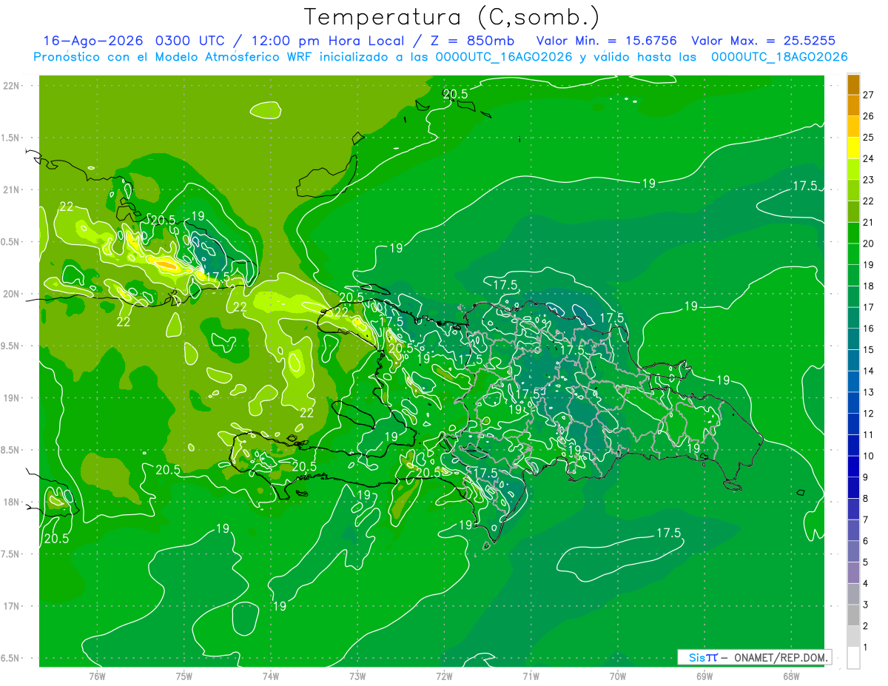Pick the dark orange swatch above 27
This screenshot has height=686, width=888.
pos(853,84)
